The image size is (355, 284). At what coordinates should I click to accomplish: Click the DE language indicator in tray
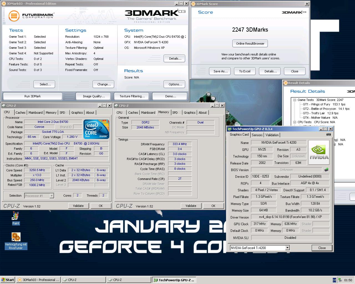pos(334,280)
